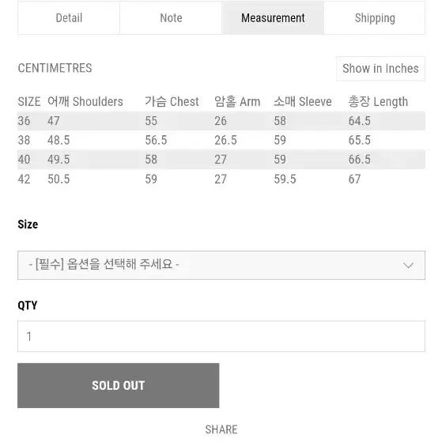Select the size 42 measurement row

click(x=221, y=179)
